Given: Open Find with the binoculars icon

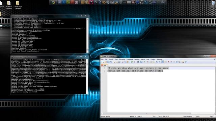Looking at the screenshot, I should tap(138, 62).
